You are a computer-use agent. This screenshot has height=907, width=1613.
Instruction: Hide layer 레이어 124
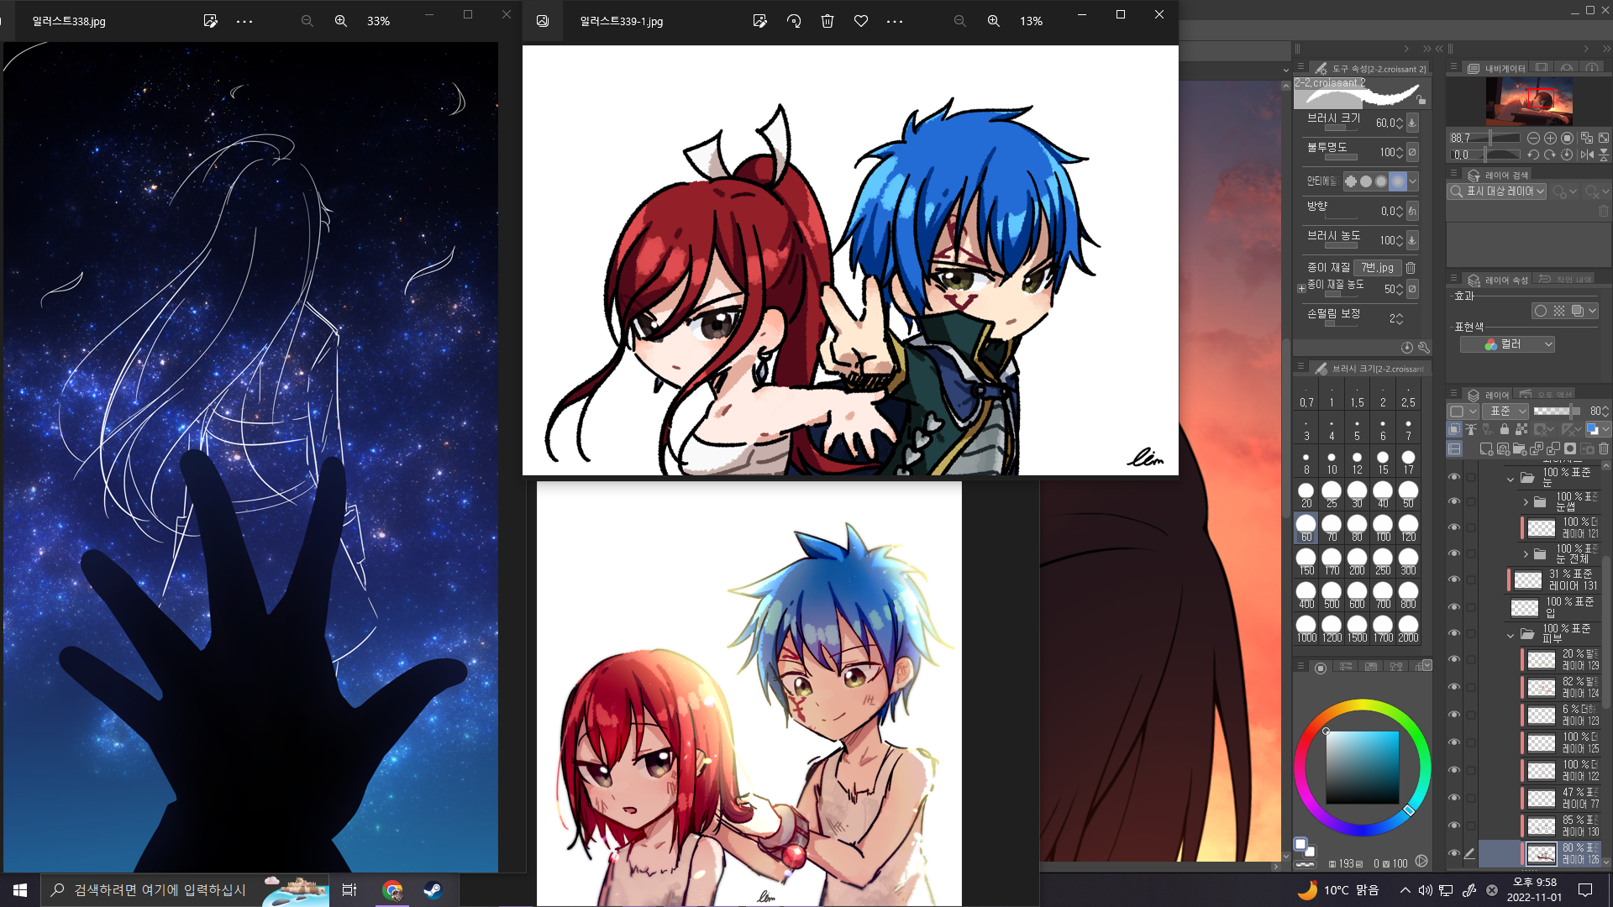[1454, 687]
